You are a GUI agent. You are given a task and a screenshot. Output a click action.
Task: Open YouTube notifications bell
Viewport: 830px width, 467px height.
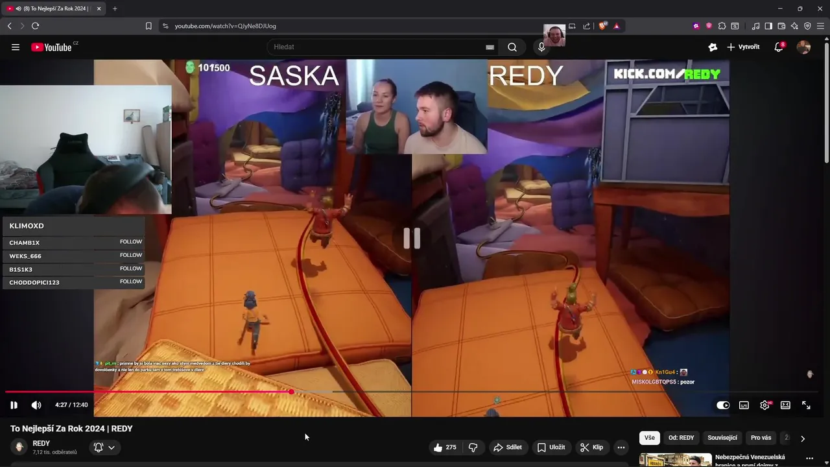tap(779, 47)
